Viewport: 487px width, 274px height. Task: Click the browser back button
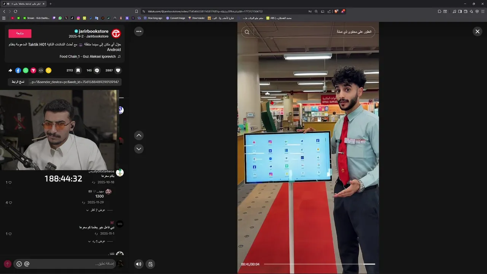click(x=4, y=11)
